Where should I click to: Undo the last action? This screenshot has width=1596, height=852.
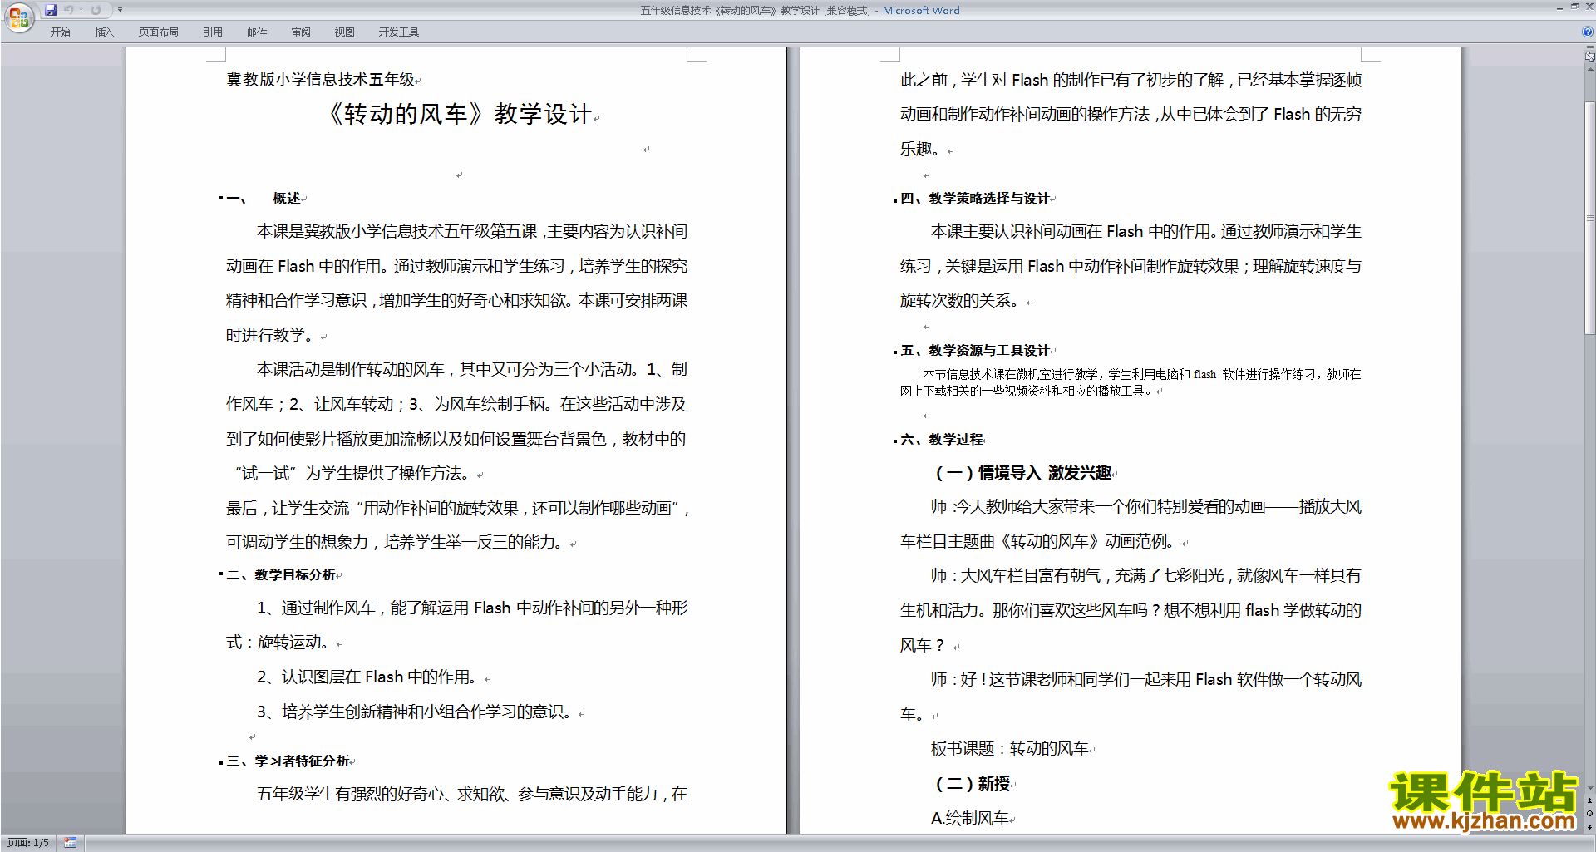(x=69, y=10)
